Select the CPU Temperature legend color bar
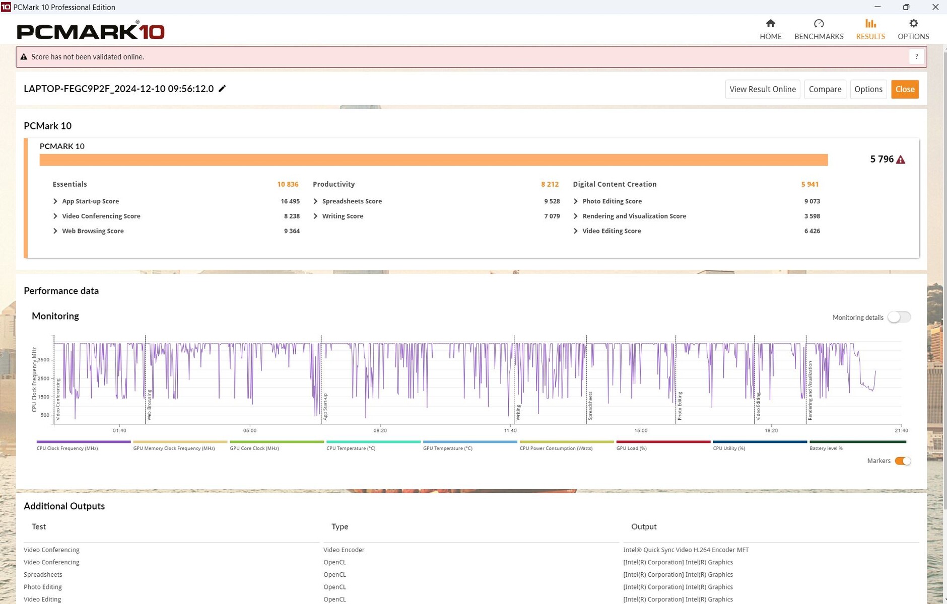947x604 pixels. tap(373, 442)
